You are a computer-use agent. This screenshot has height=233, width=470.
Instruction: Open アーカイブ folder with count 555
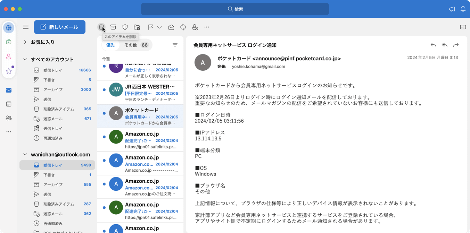57,184
